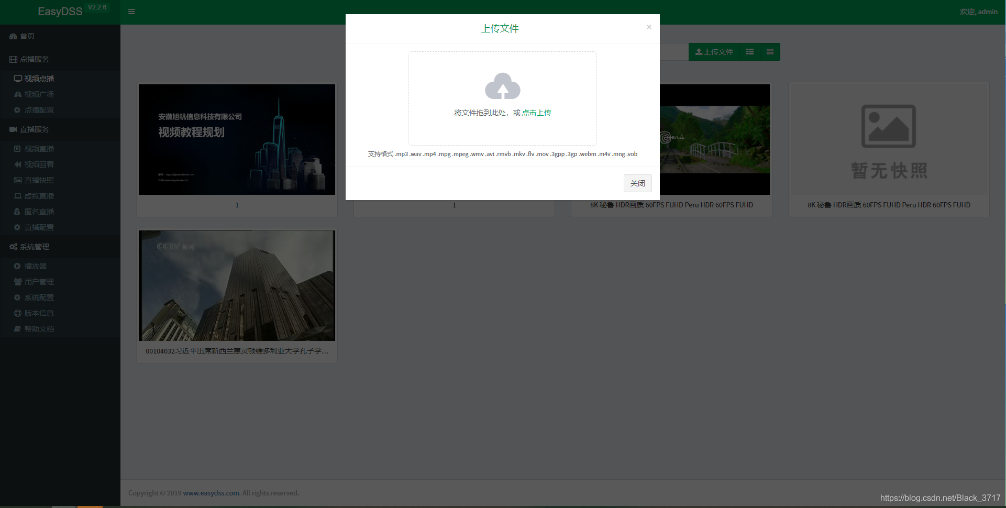The height and width of the screenshot is (508, 1006).
Task: Click the globe icon beside 版本信息
Action: tap(17, 313)
